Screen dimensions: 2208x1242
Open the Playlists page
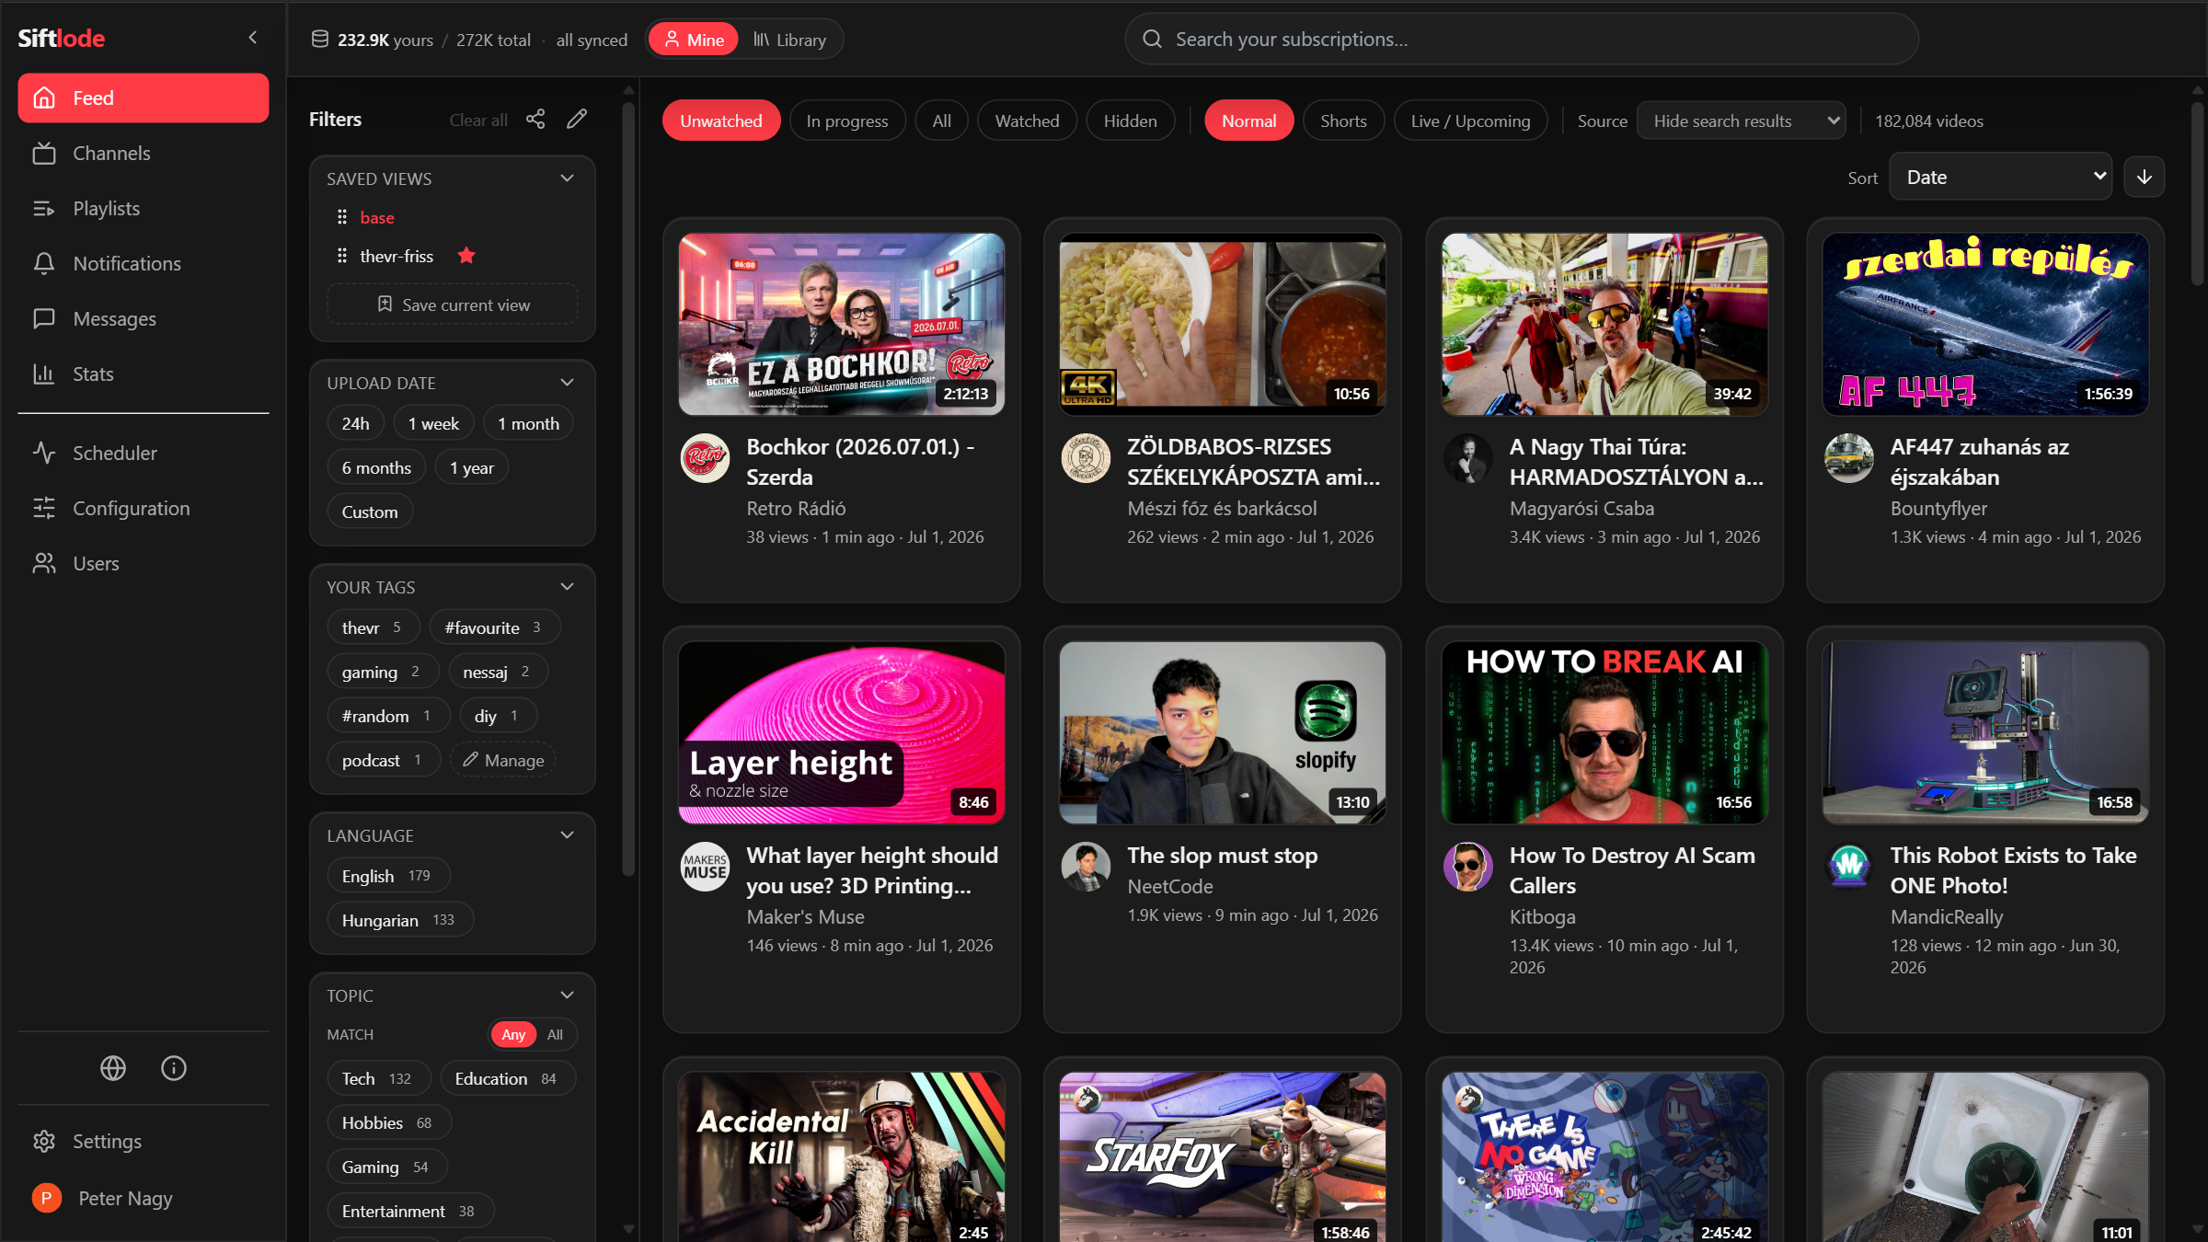click(144, 208)
